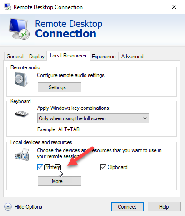This screenshot has width=185, height=216.
Task: Click the More... devices button
Action: click(x=60, y=181)
